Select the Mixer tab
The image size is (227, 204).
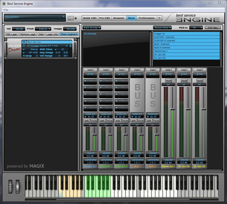pyautogui.click(x=131, y=18)
